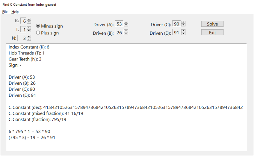Screen dimensions: 254x156
Task: Click the Solve button
Action: tap(212, 24)
